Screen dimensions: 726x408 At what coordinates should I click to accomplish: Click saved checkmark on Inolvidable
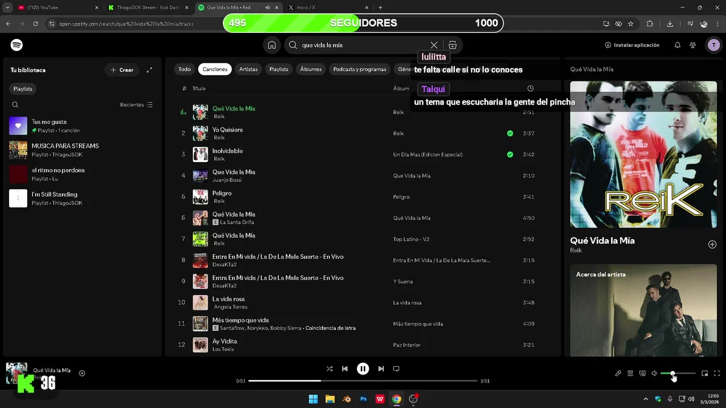510,154
